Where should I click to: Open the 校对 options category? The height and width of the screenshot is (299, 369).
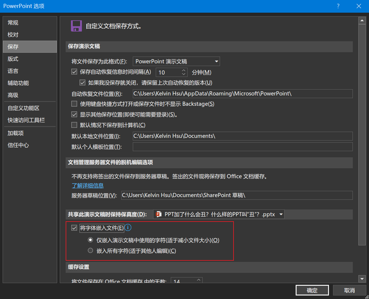tap(30, 35)
